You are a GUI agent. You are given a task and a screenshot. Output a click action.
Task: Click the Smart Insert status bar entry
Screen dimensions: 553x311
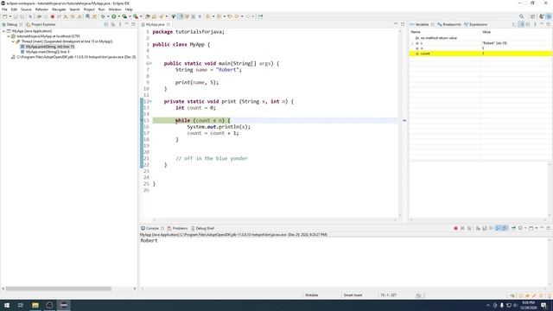click(x=353, y=295)
